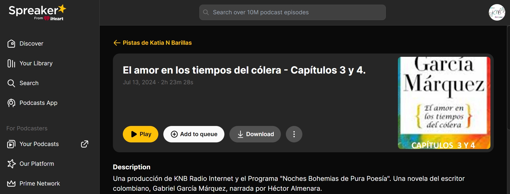The width and height of the screenshot is (510, 194).
Task: Open Prime Network page
Action: pos(40,184)
